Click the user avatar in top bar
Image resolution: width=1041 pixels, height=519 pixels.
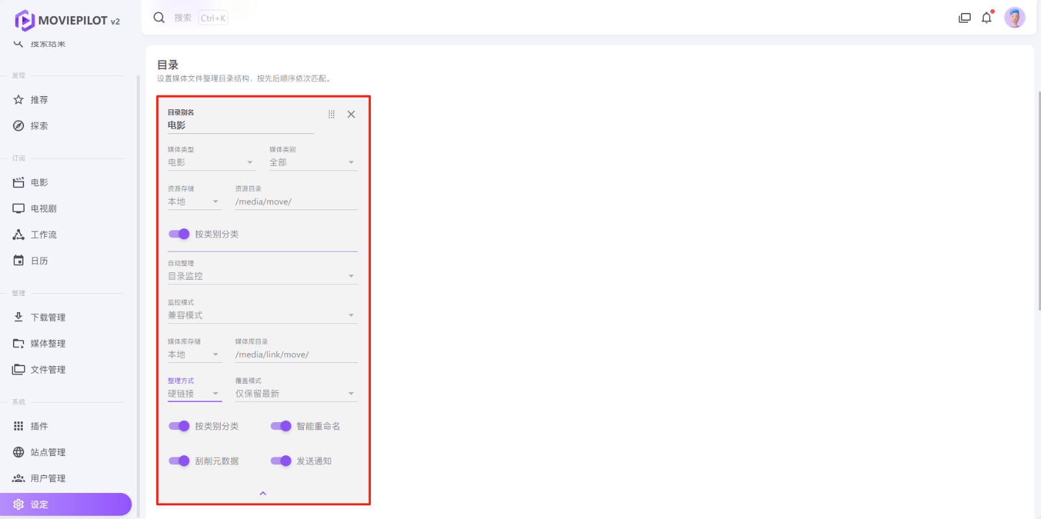click(1014, 18)
